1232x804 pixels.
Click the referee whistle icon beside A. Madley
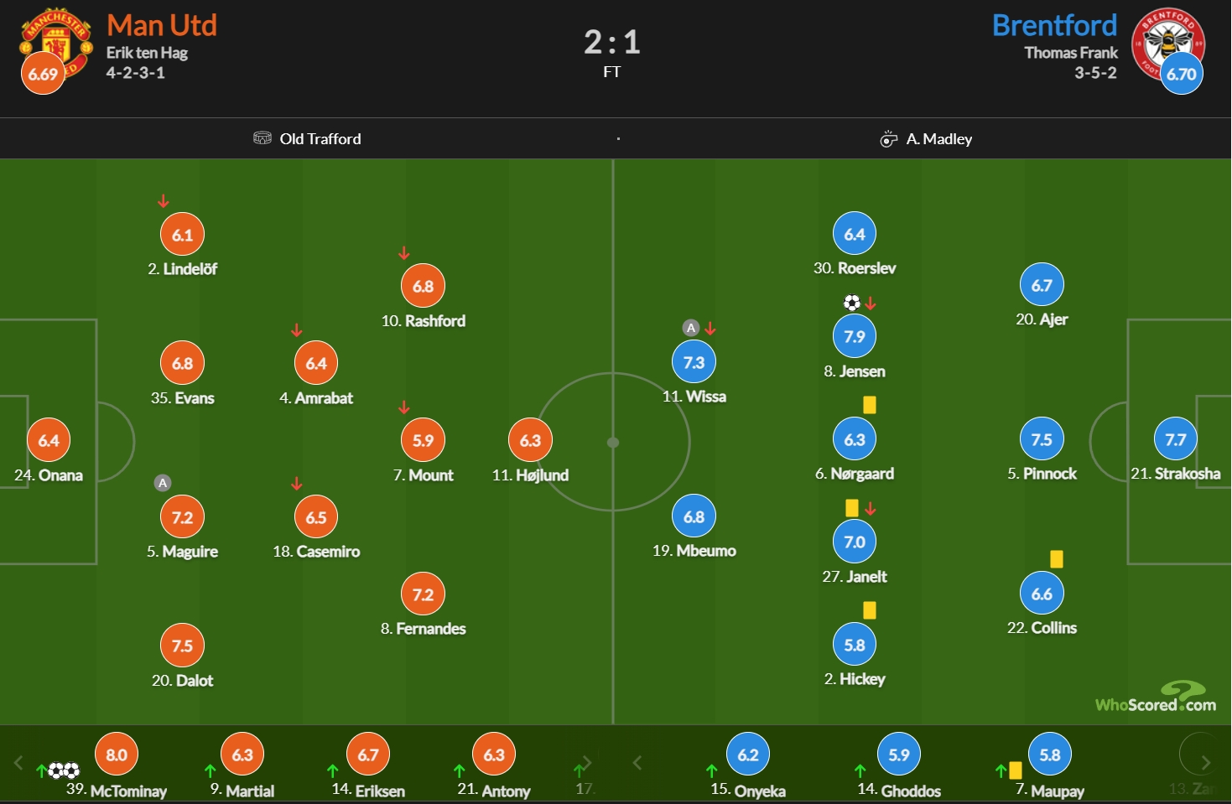pyautogui.click(x=888, y=139)
